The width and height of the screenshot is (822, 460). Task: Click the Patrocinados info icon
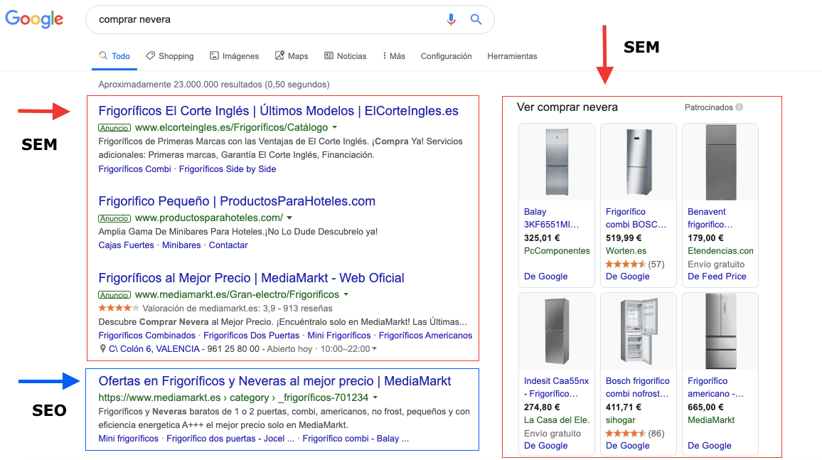[x=740, y=107]
